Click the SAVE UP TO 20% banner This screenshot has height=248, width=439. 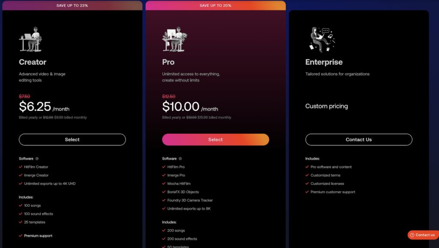pos(216,5)
